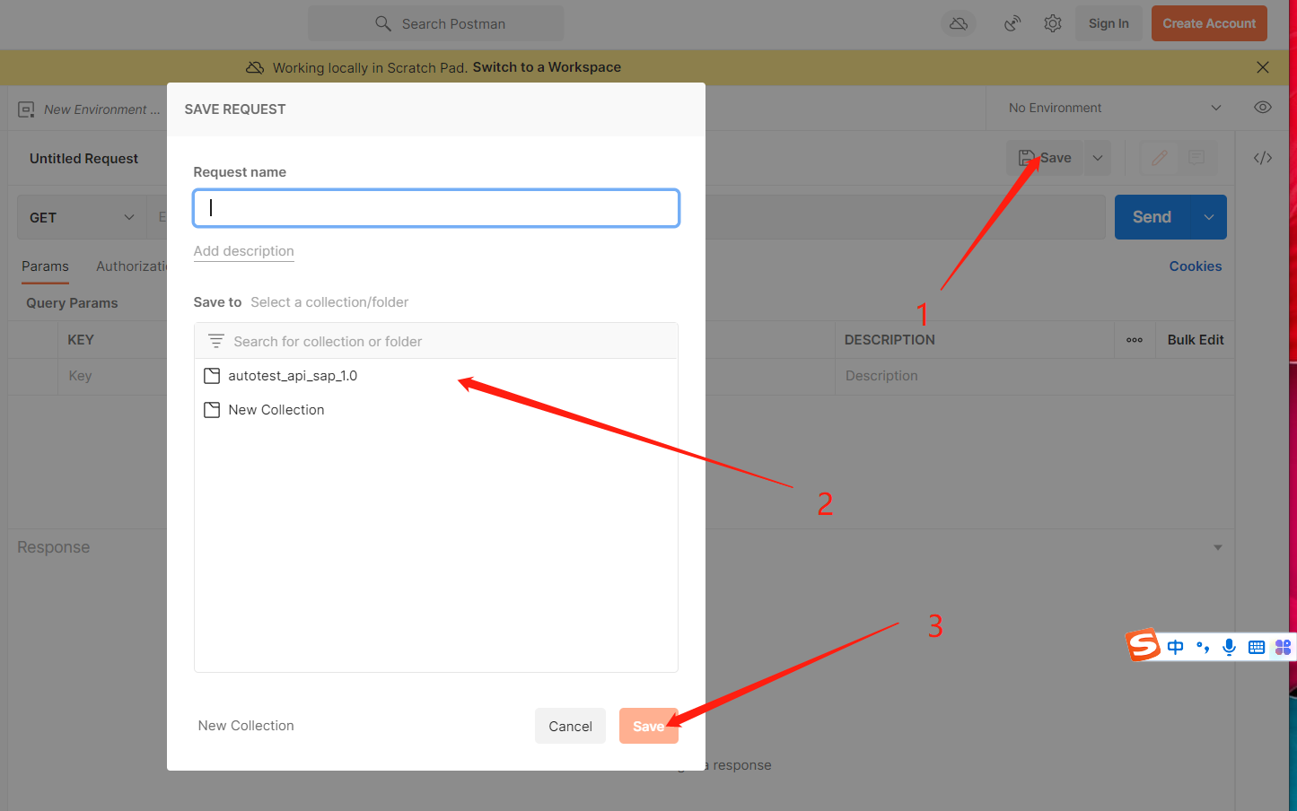Click the pencil edit icon
This screenshot has width=1297, height=811.
(1160, 158)
